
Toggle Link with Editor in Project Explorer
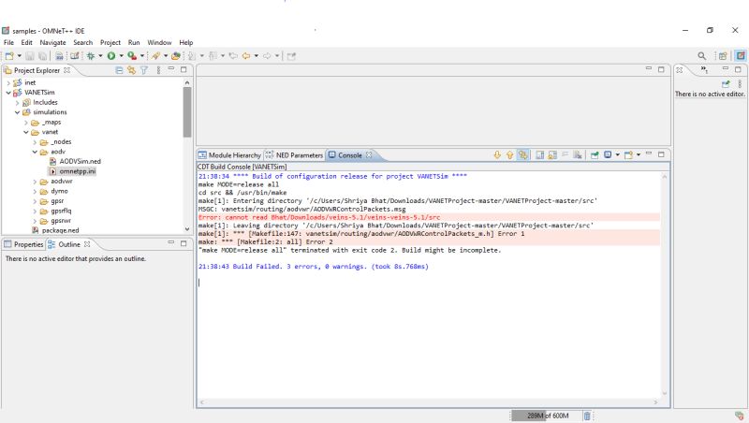click(131, 70)
